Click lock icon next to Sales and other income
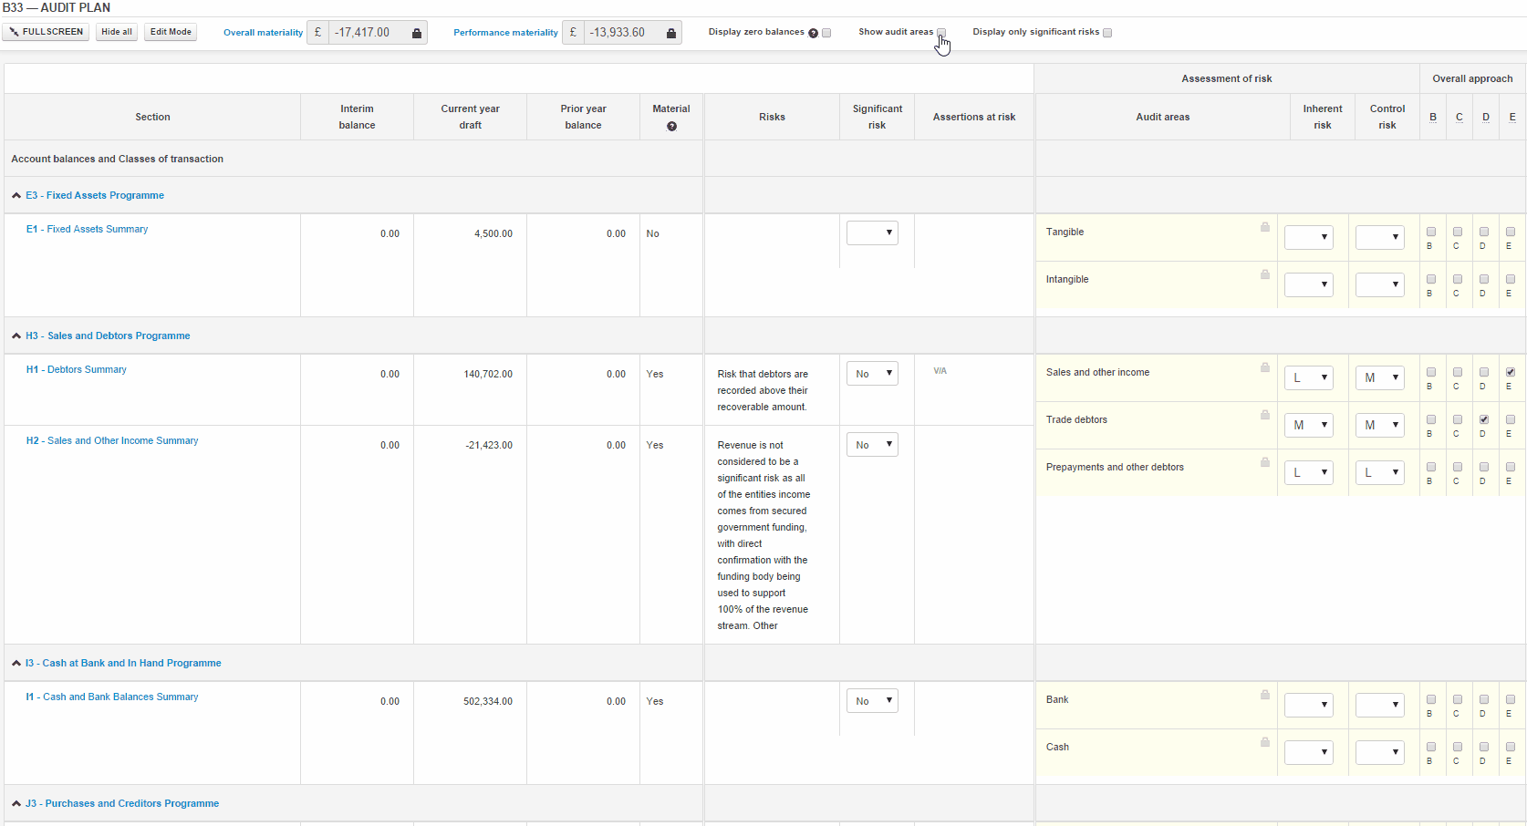Screen dimensions: 1527x826 (1265, 367)
